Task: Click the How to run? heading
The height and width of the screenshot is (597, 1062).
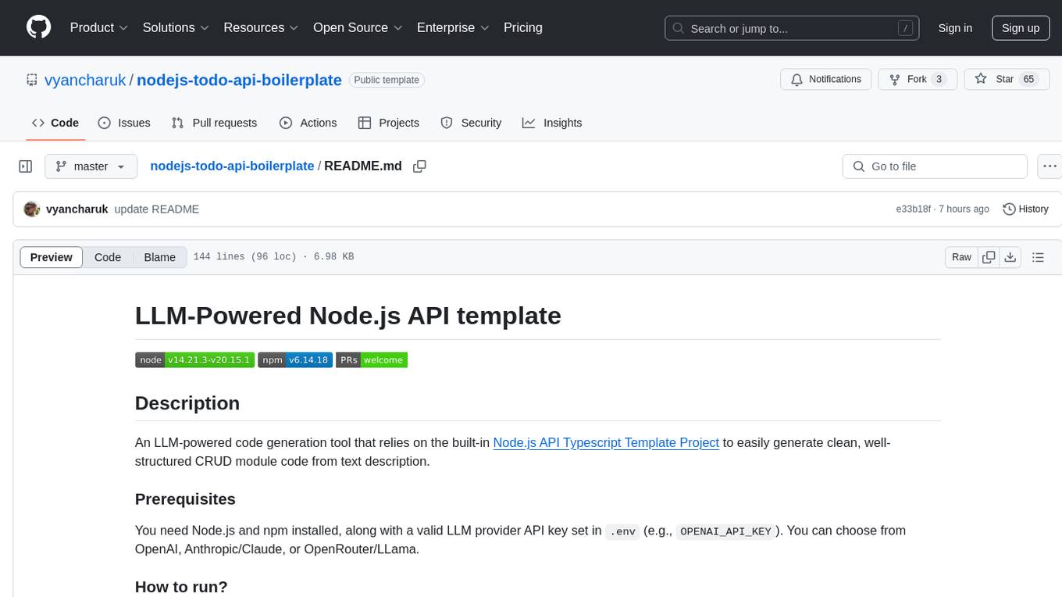Action: coord(181,586)
